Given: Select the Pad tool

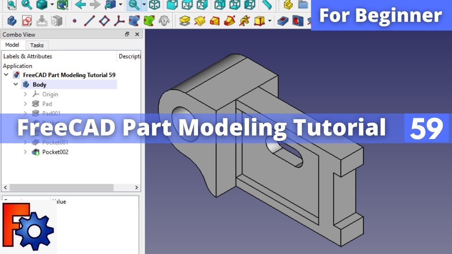Looking at the screenshot, I should pos(185,21).
